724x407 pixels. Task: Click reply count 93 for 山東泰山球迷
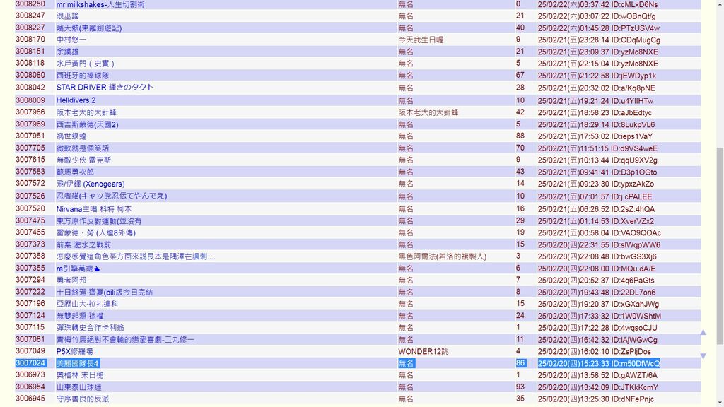click(x=520, y=387)
